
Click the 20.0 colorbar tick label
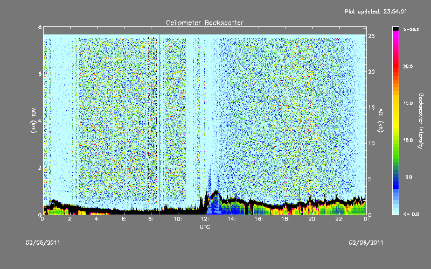[x=408, y=67]
